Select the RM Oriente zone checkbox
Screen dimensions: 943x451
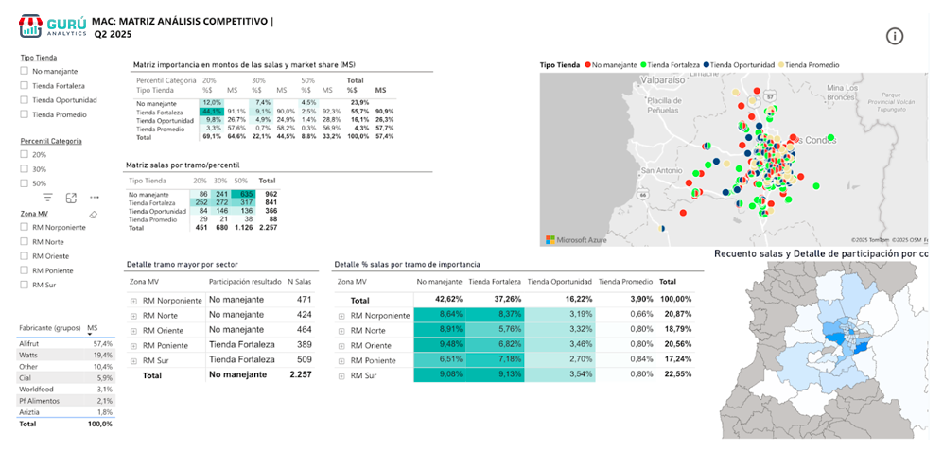[x=24, y=256]
